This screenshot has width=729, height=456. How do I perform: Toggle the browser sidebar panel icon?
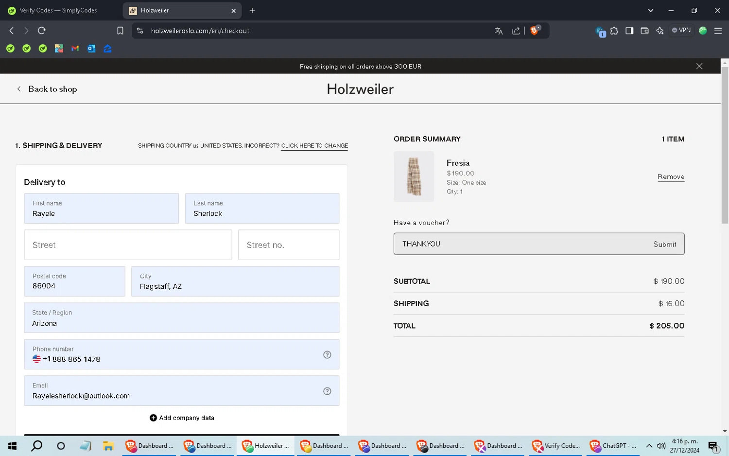(629, 31)
